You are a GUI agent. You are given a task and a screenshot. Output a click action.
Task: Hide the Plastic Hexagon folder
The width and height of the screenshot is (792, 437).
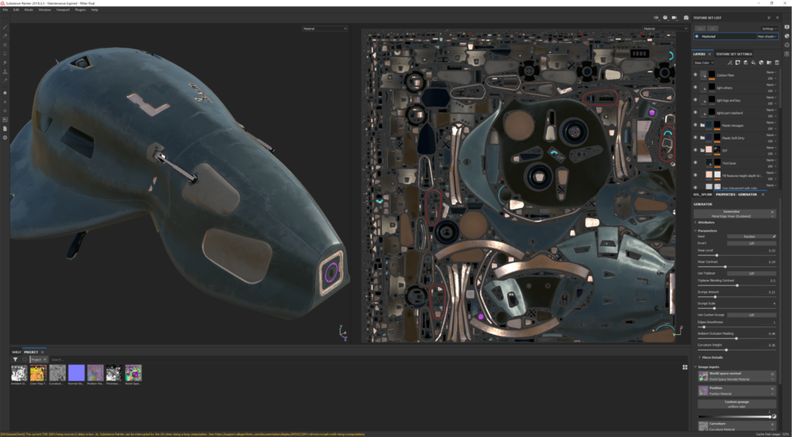pyautogui.click(x=695, y=125)
